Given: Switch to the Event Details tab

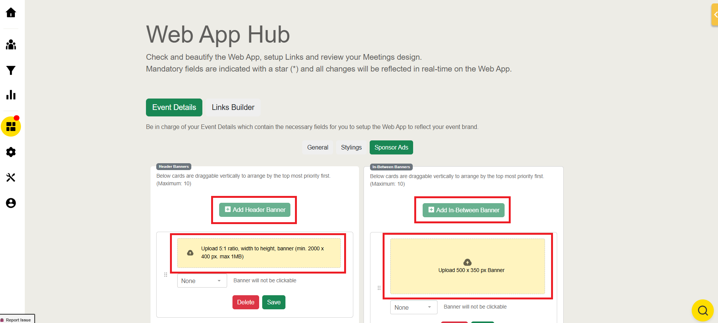Looking at the screenshot, I should (174, 107).
